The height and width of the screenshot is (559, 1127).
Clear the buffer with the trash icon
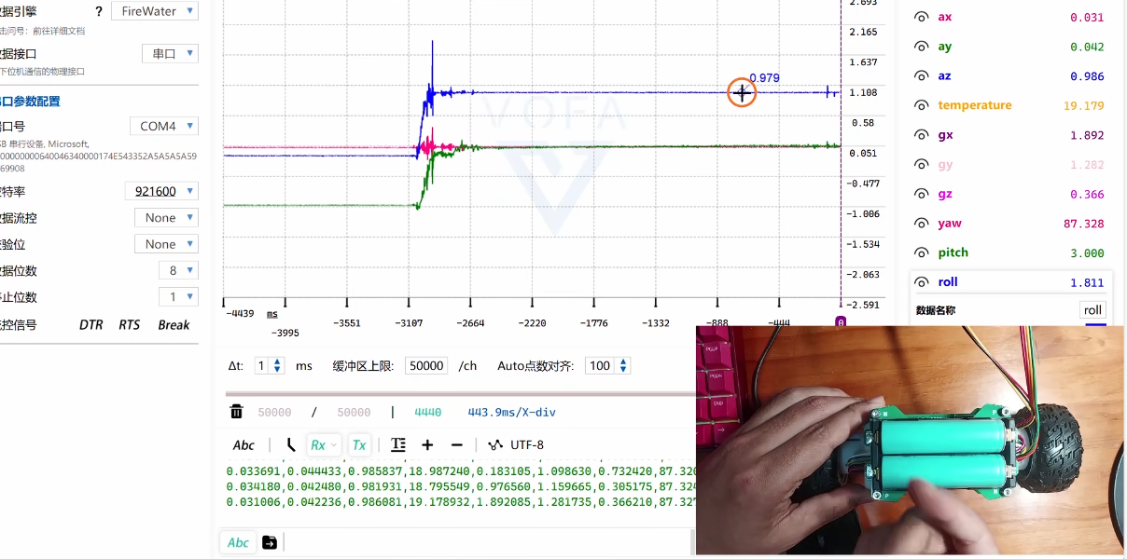coord(237,412)
